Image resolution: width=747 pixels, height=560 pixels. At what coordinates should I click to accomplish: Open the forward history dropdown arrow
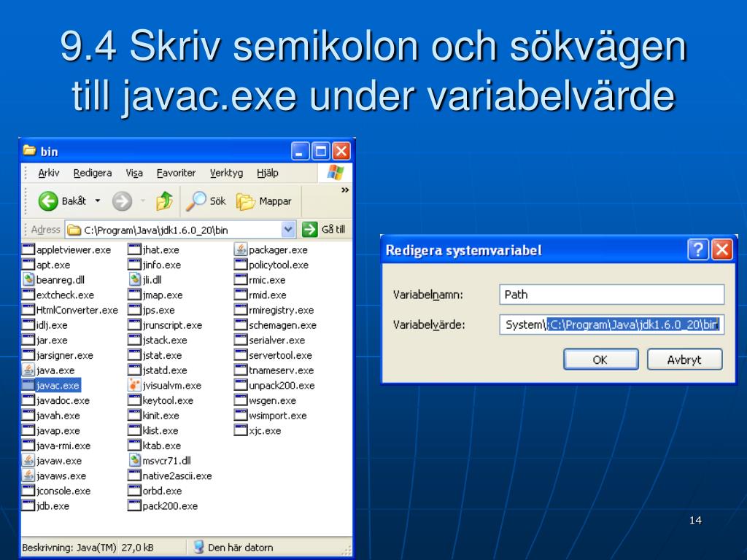click(142, 201)
